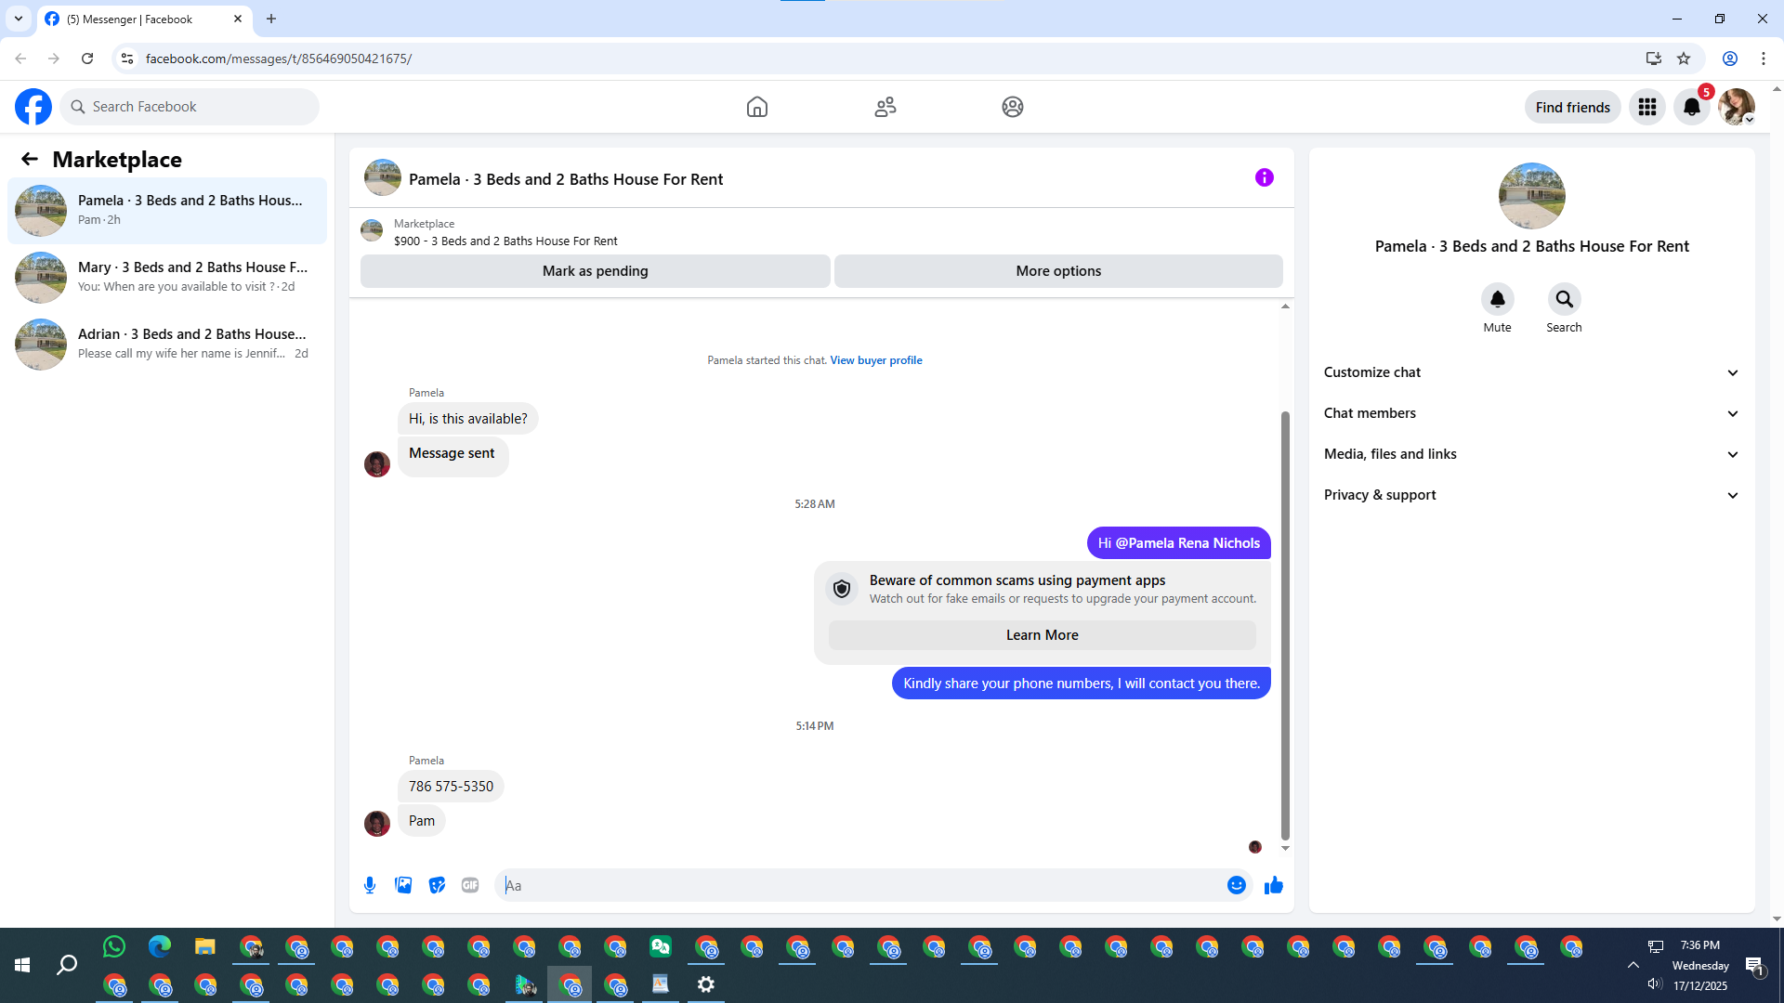This screenshot has height=1003, width=1784.
Task: Attach a photo with the image icon
Action: pos(403,885)
